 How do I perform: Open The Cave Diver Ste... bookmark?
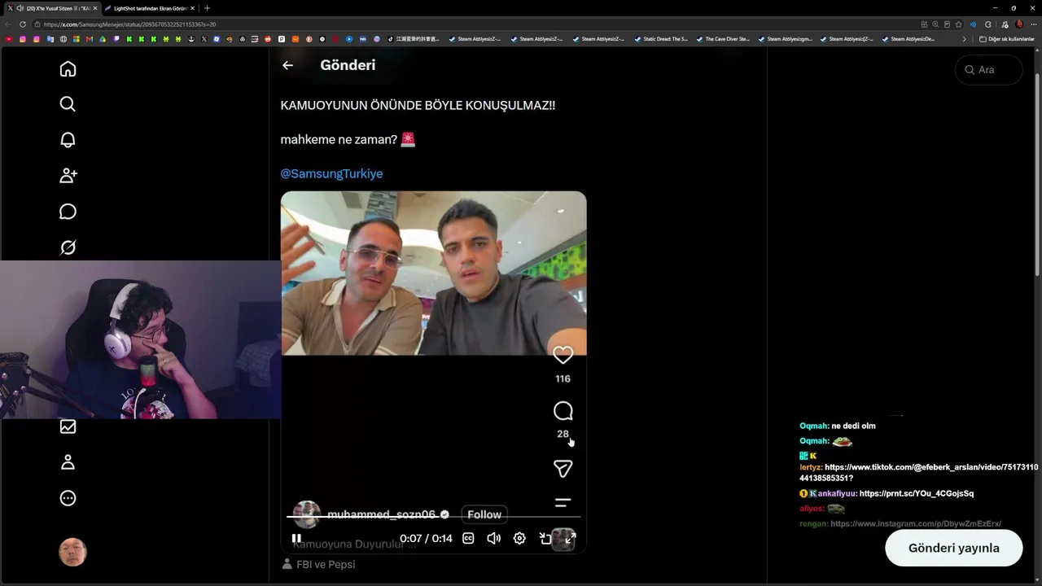722,39
